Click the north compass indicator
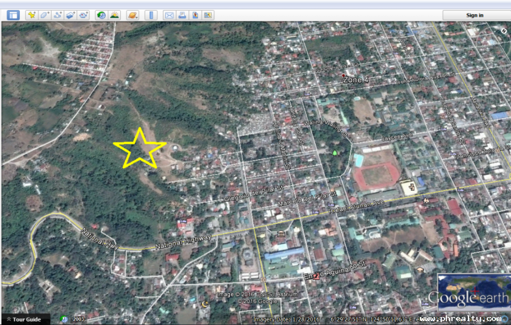Image resolution: width=511 pixels, height=325 pixels. (x=504, y=31)
